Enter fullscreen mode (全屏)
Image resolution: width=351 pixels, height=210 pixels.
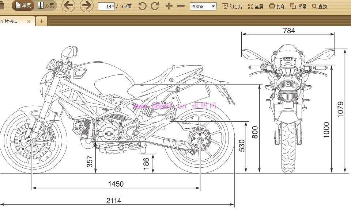click(x=256, y=7)
